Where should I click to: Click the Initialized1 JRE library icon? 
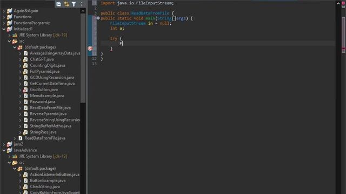tap(15, 35)
